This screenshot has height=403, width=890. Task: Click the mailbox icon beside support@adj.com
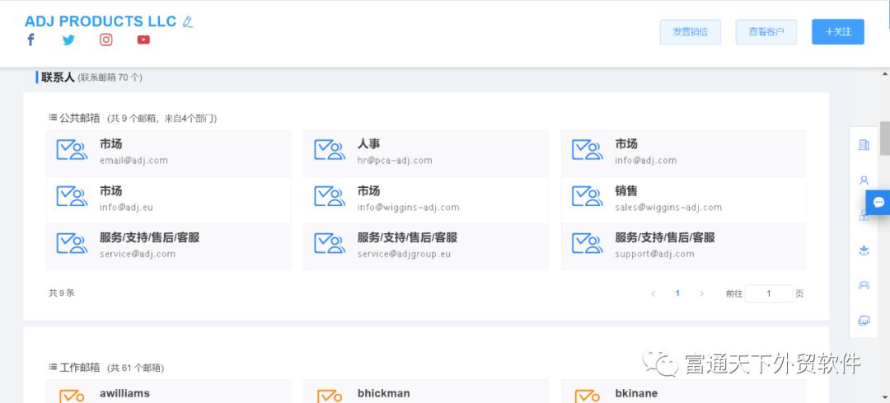[x=587, y=243]
